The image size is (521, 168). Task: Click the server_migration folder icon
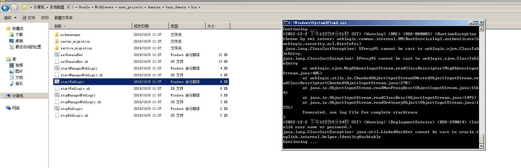point(57,41)
